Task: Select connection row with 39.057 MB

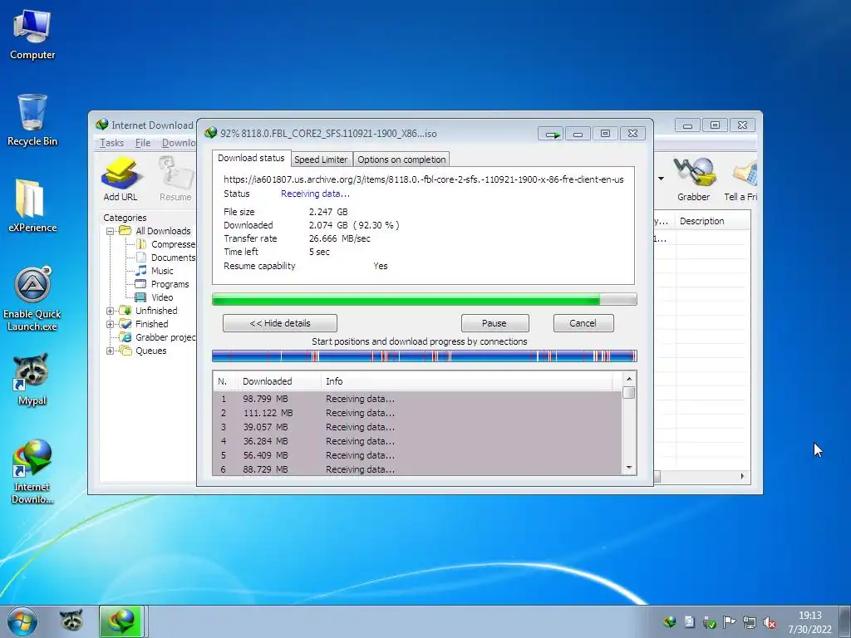Action: pos(417,427)
